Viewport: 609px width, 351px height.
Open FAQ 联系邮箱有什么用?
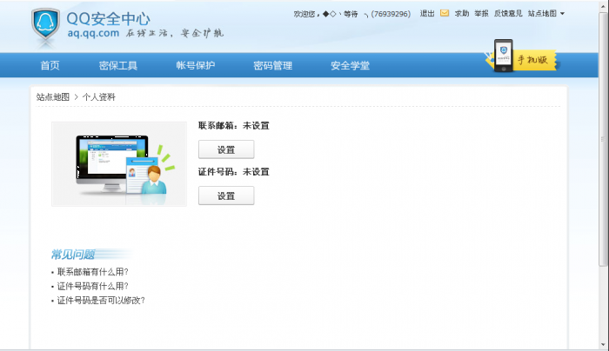pos(93,272)
